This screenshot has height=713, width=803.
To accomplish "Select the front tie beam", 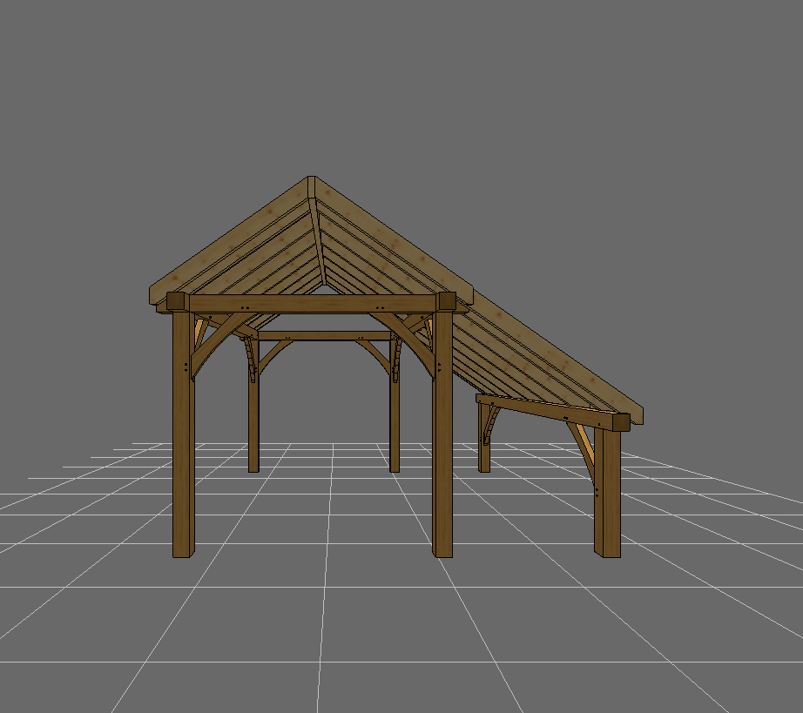I will (x=314, y=303).
